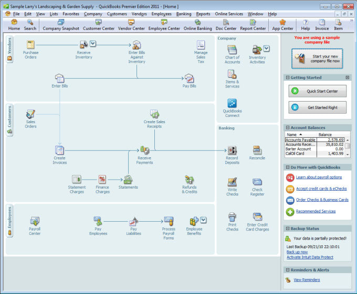Screen dimensions: 357x294
Task: Click Start your new company file now
Action: [317, 59]
